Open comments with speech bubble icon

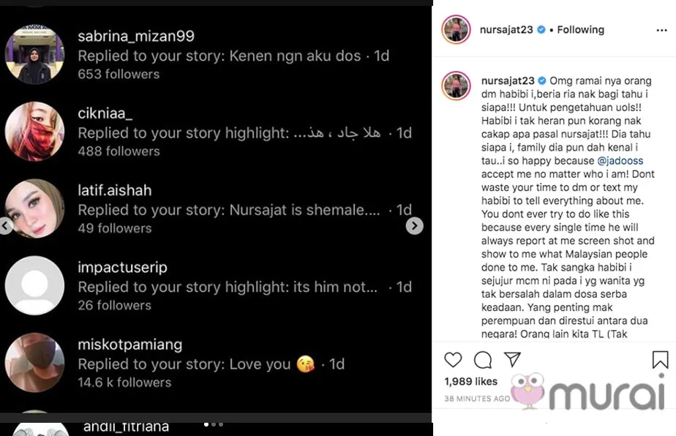click(x=483, y=360)
